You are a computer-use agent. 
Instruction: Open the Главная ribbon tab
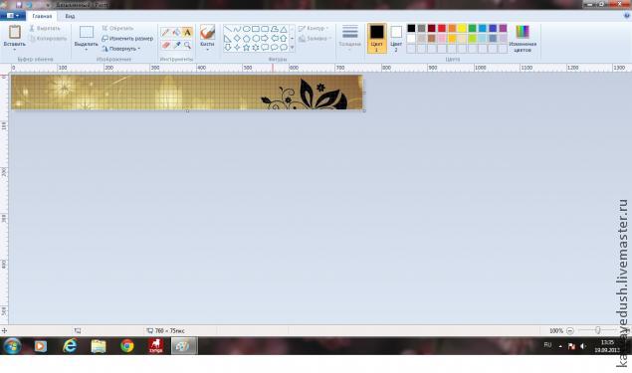pos(42,16)
